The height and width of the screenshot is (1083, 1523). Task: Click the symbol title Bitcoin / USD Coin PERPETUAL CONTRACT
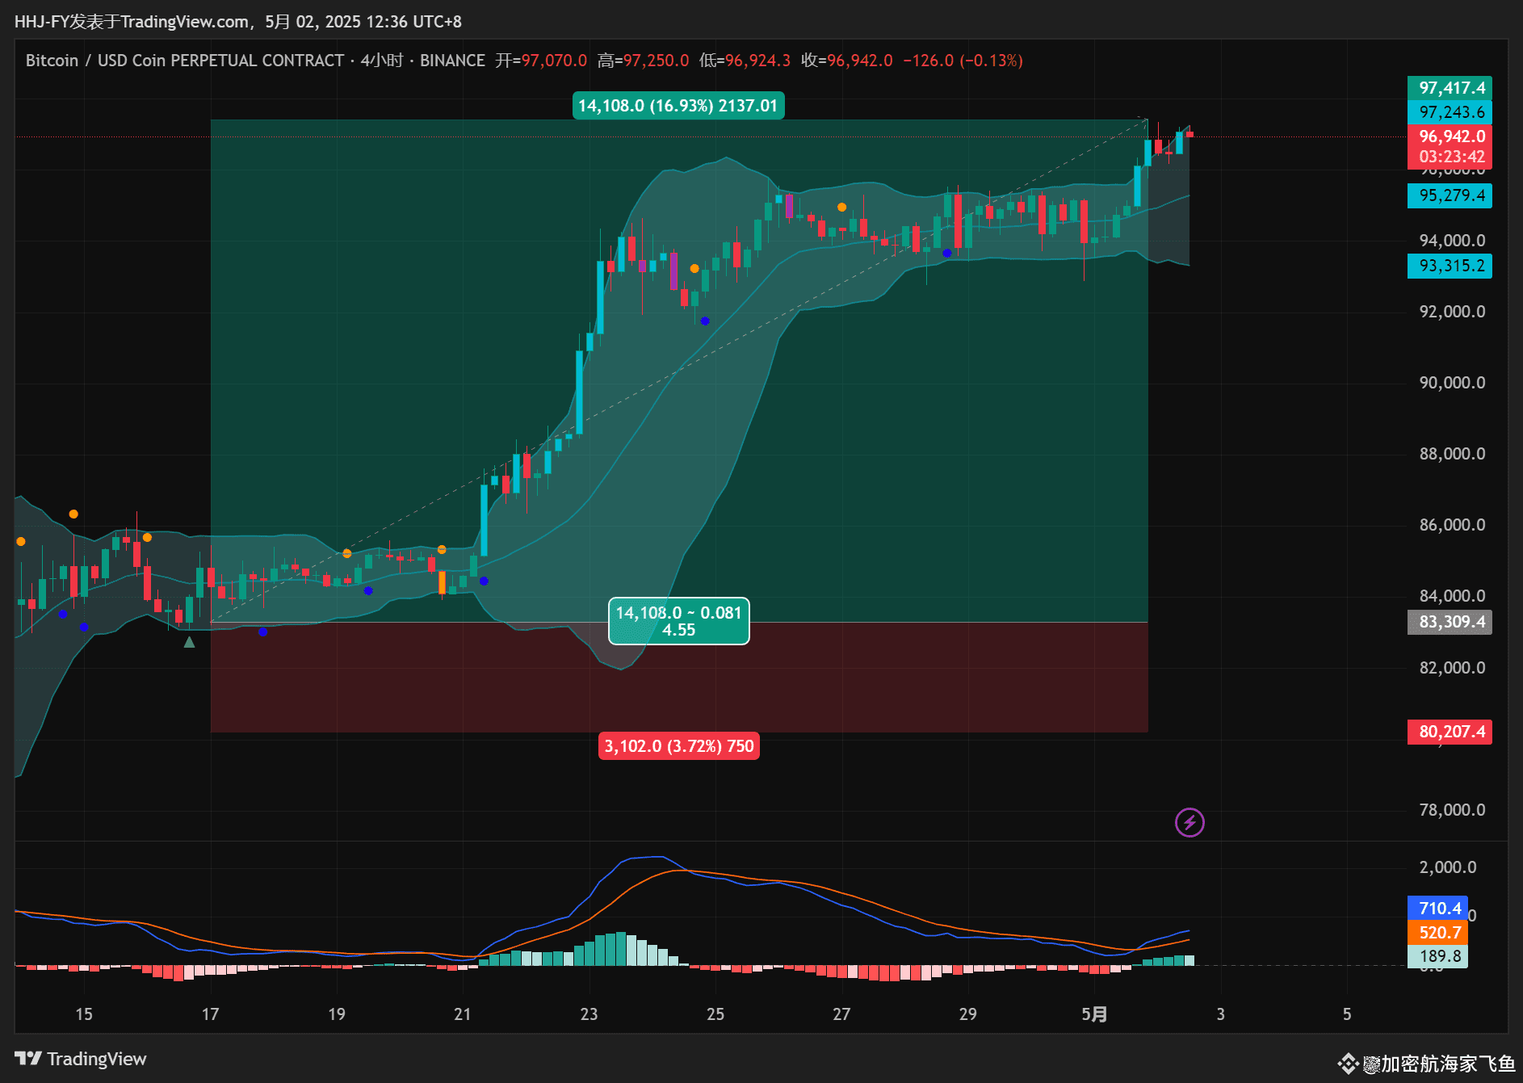pyautogui.click(x=185, y=61)
